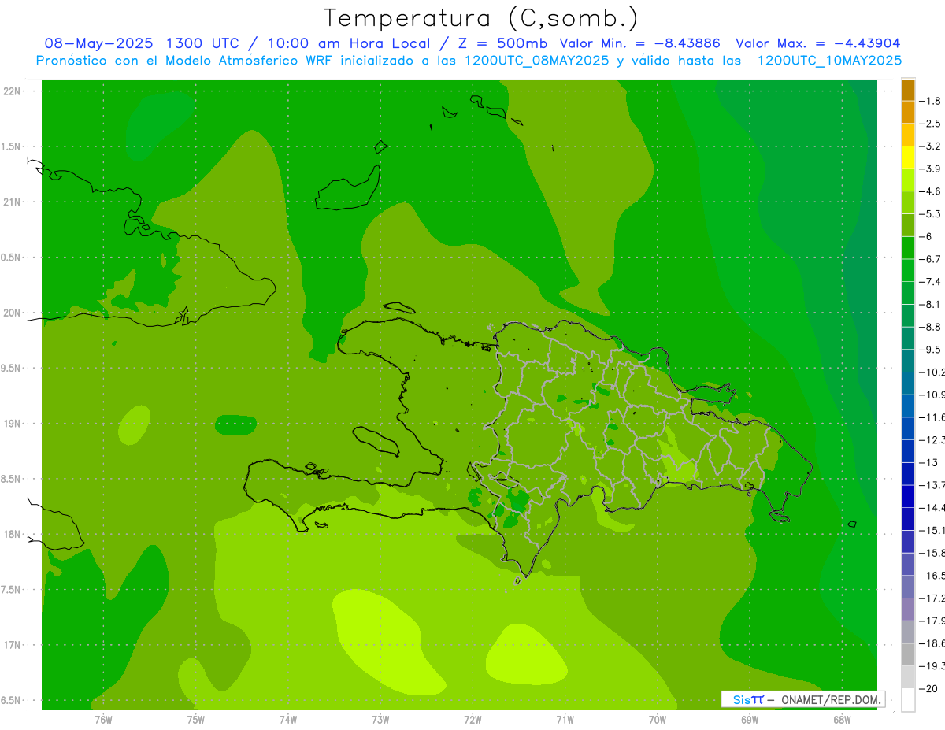Select the orange swatch between -2.5 and -1.8
This screenshot has height=730, width=945.
click(908, 113)
